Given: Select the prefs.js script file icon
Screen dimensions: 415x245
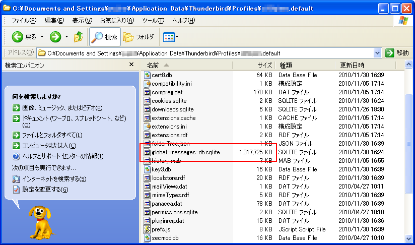Looking at the screenshot, I should [147, 229].
